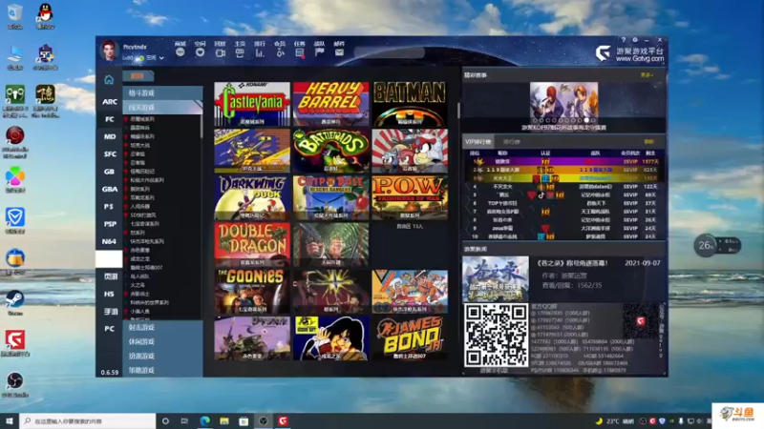
Task: Click the large QR code image
Action: pos(496,336)
